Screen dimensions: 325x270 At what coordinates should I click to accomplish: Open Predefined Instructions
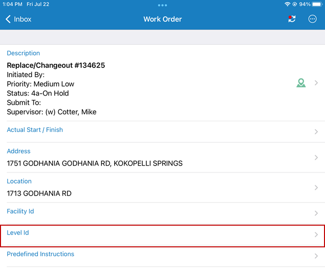[162, 256]
